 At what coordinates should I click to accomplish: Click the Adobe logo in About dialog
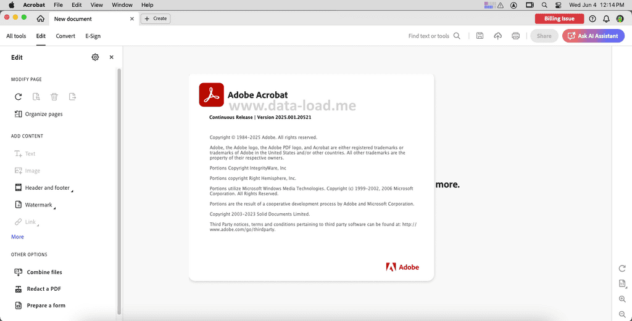(x=402, y=267)
